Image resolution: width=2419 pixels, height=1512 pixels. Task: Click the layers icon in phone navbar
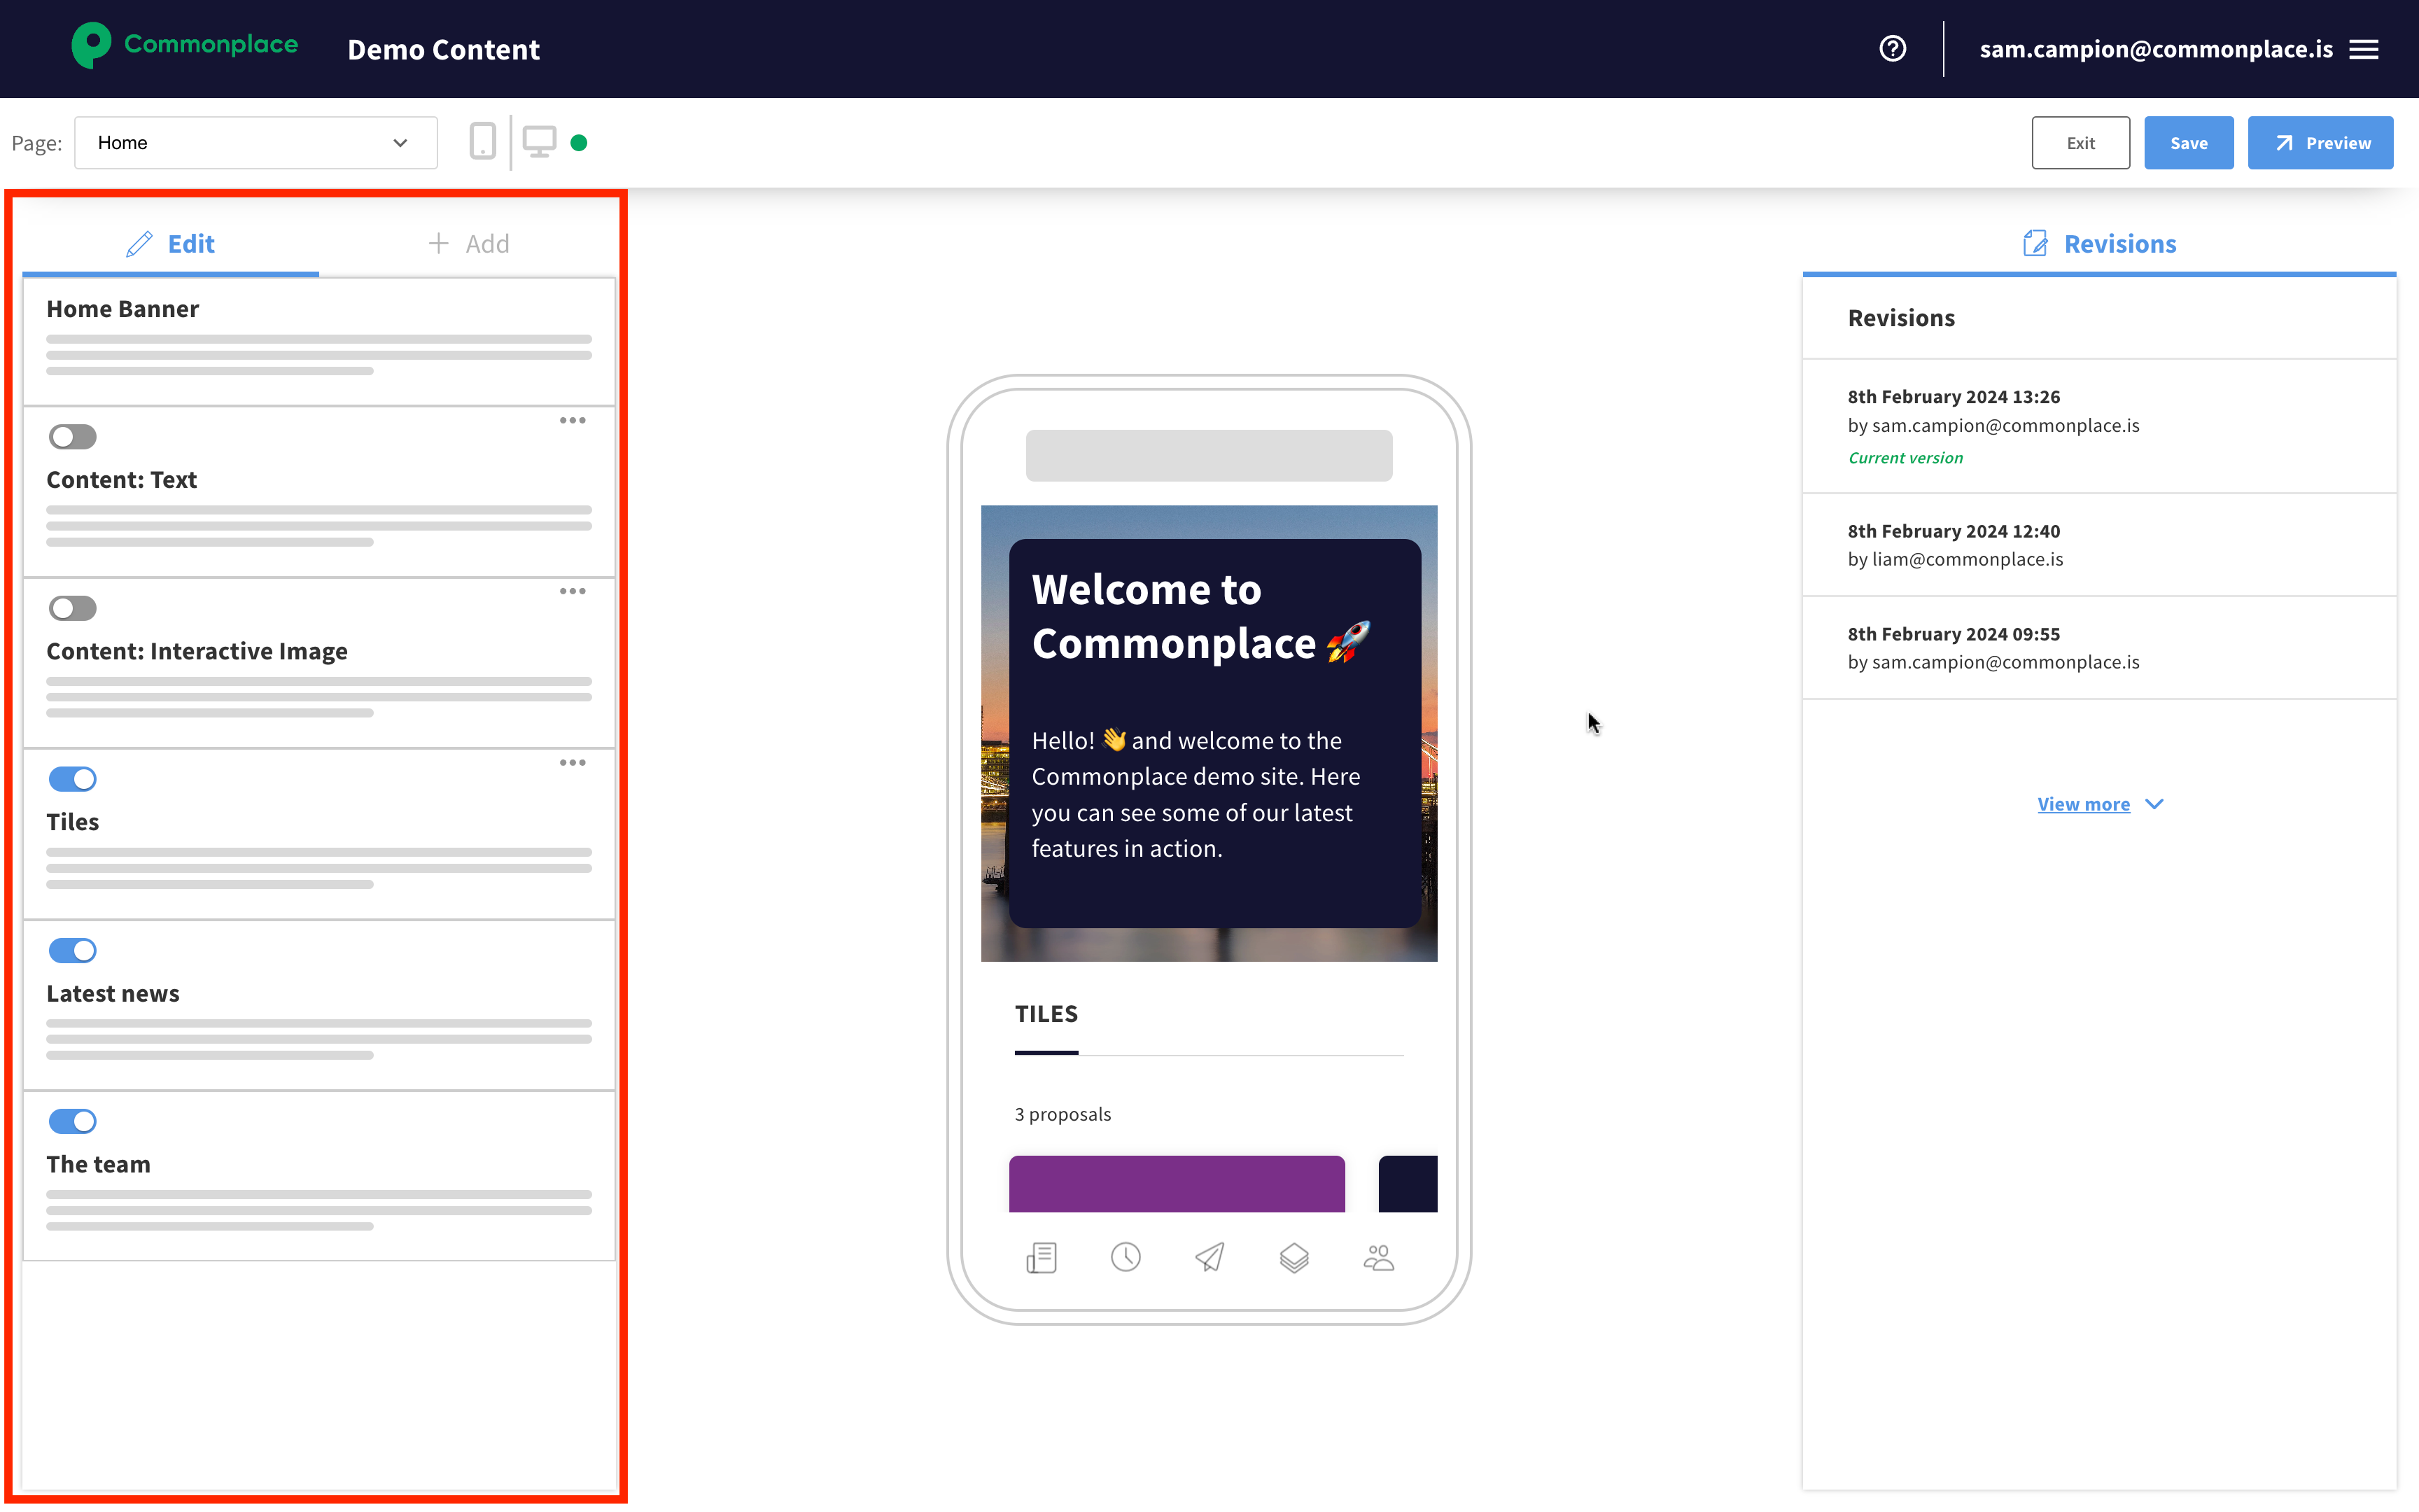point(1293,1257)
